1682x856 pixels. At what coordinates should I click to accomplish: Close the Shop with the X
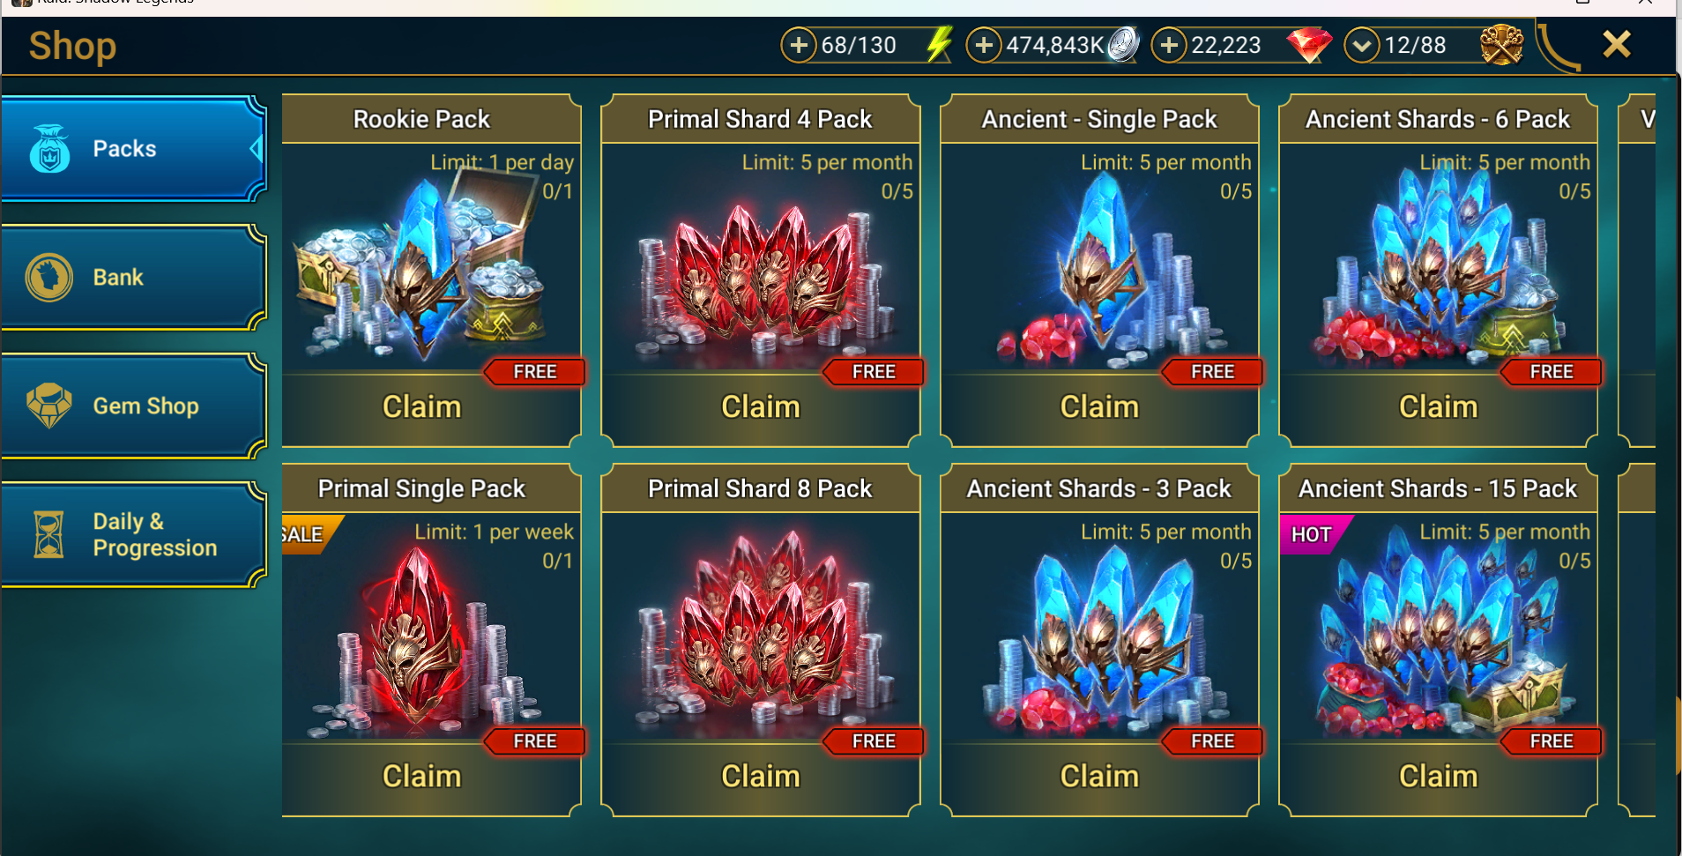[1617, 44]
